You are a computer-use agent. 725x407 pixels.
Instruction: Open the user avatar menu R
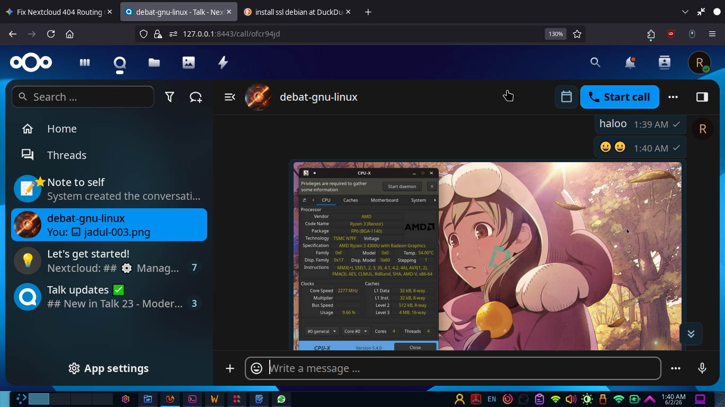pos(699,63)
